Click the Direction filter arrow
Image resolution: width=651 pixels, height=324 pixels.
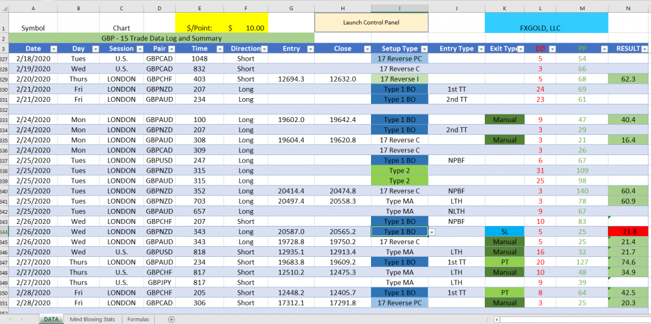tap(264, 49)
